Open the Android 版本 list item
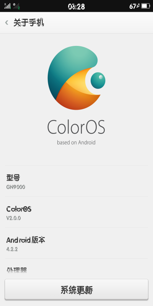The height and width of the screenshot is (306, 153). [76, 243]
